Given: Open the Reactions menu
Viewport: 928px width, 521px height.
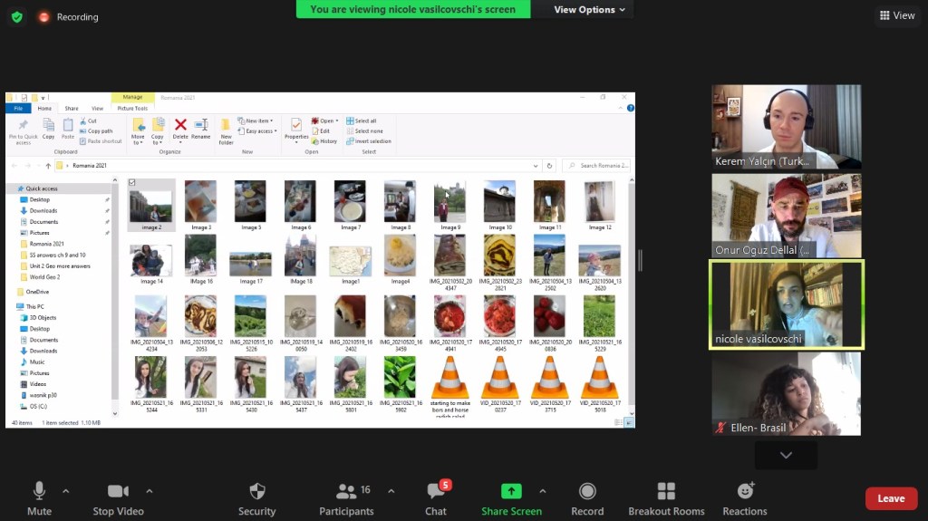Looking at the screenshot, I should point(745,491).
